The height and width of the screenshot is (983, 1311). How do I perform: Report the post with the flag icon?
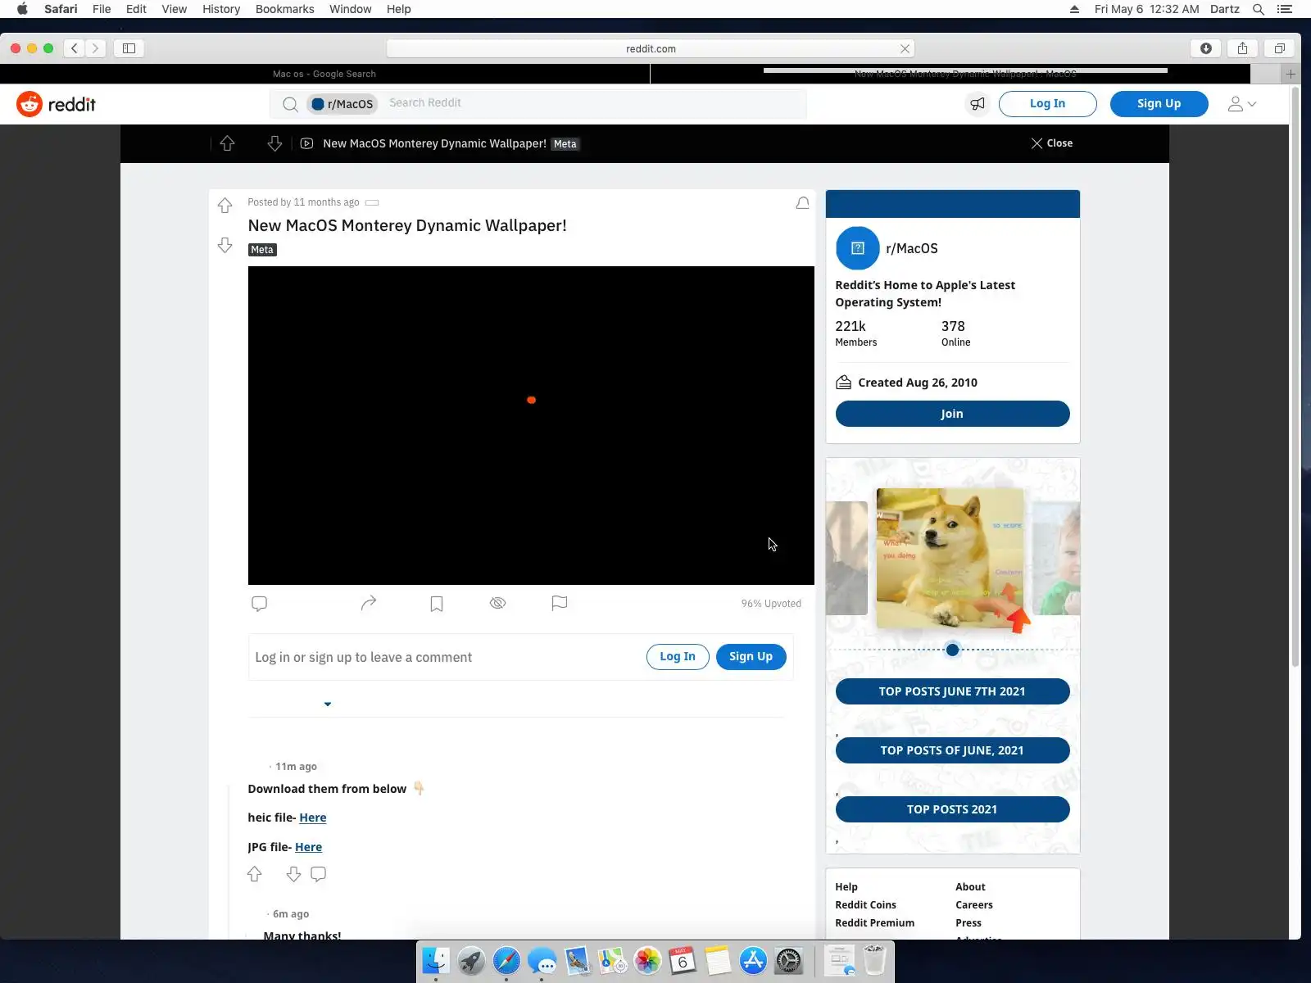point(560,604)
